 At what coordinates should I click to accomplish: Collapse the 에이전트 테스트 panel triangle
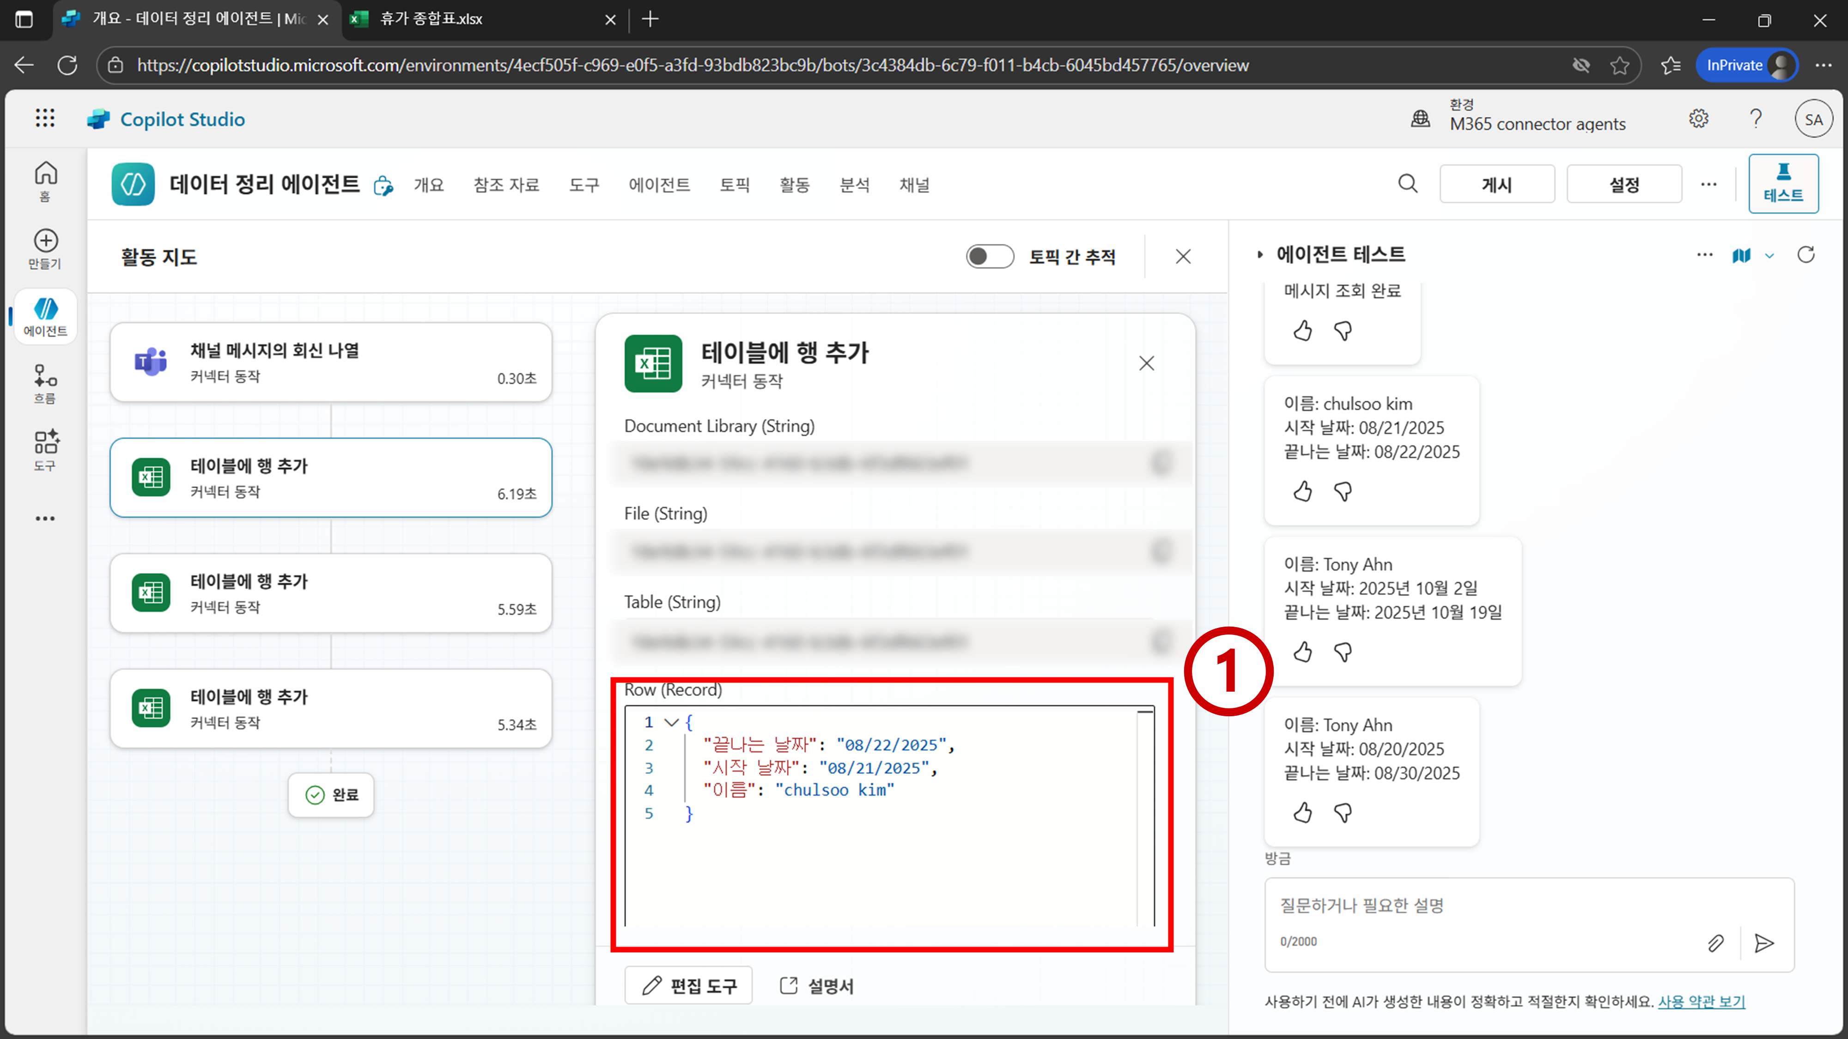pos(1260,254)
